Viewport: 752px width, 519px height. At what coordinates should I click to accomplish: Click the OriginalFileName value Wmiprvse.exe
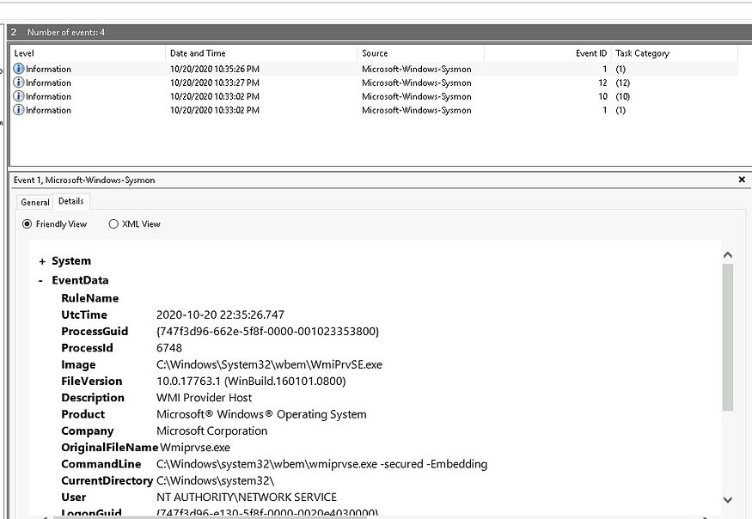coord(195,448)
